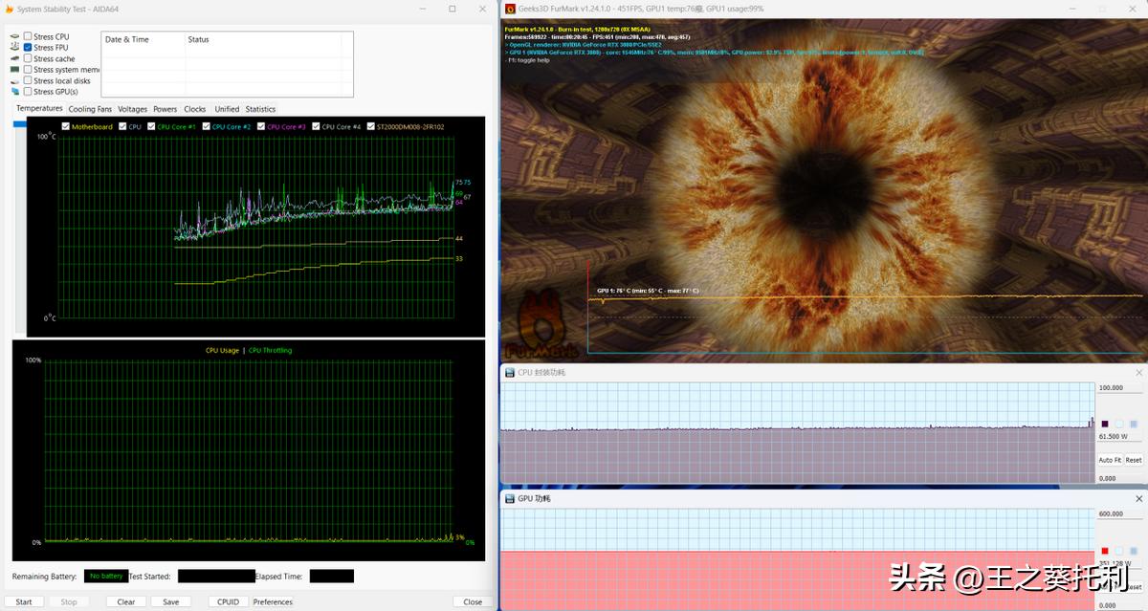Click the Stress local disks drive icon

point(14,81)
